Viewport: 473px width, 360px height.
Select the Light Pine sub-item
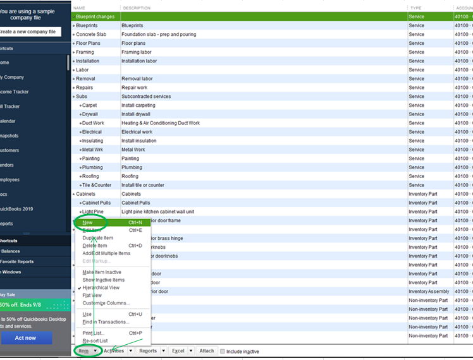point(92,212)
